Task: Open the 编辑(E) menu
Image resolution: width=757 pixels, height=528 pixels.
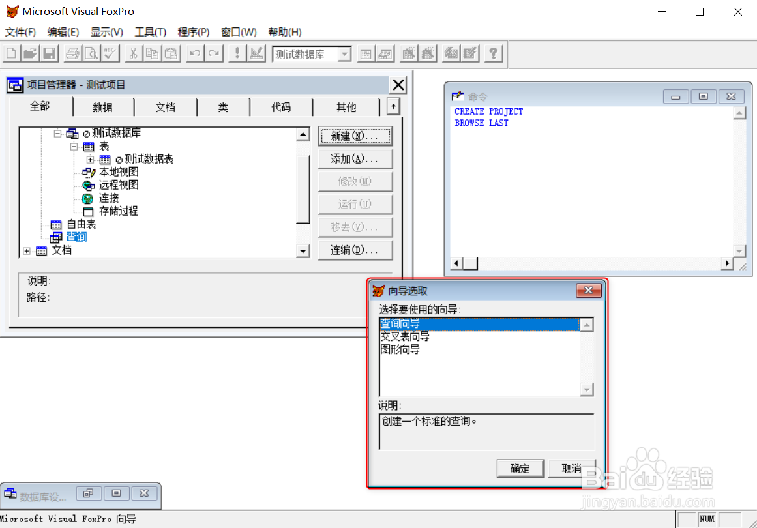Action: (x=63, y=32)
